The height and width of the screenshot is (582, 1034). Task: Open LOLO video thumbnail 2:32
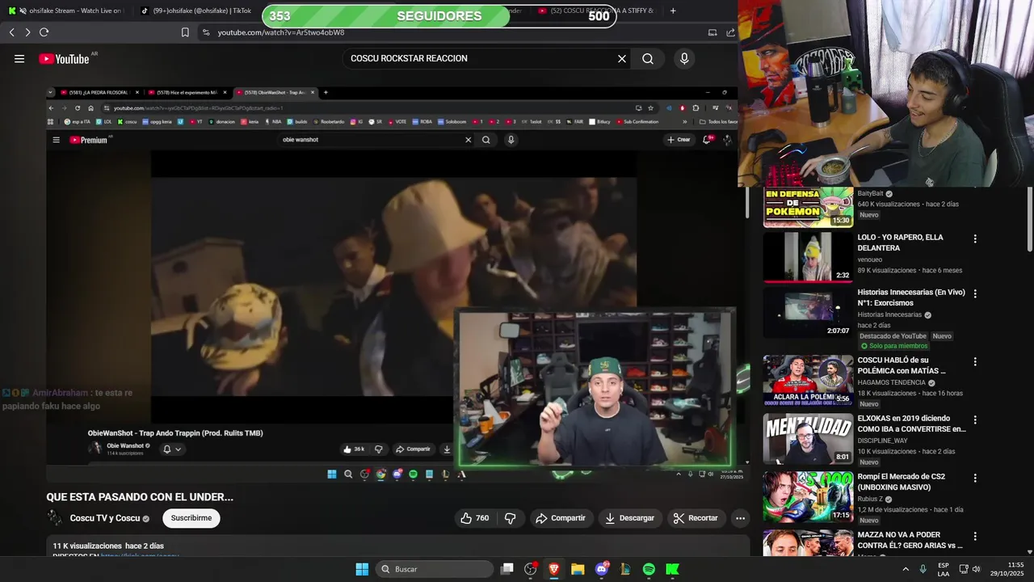[808, 257]
